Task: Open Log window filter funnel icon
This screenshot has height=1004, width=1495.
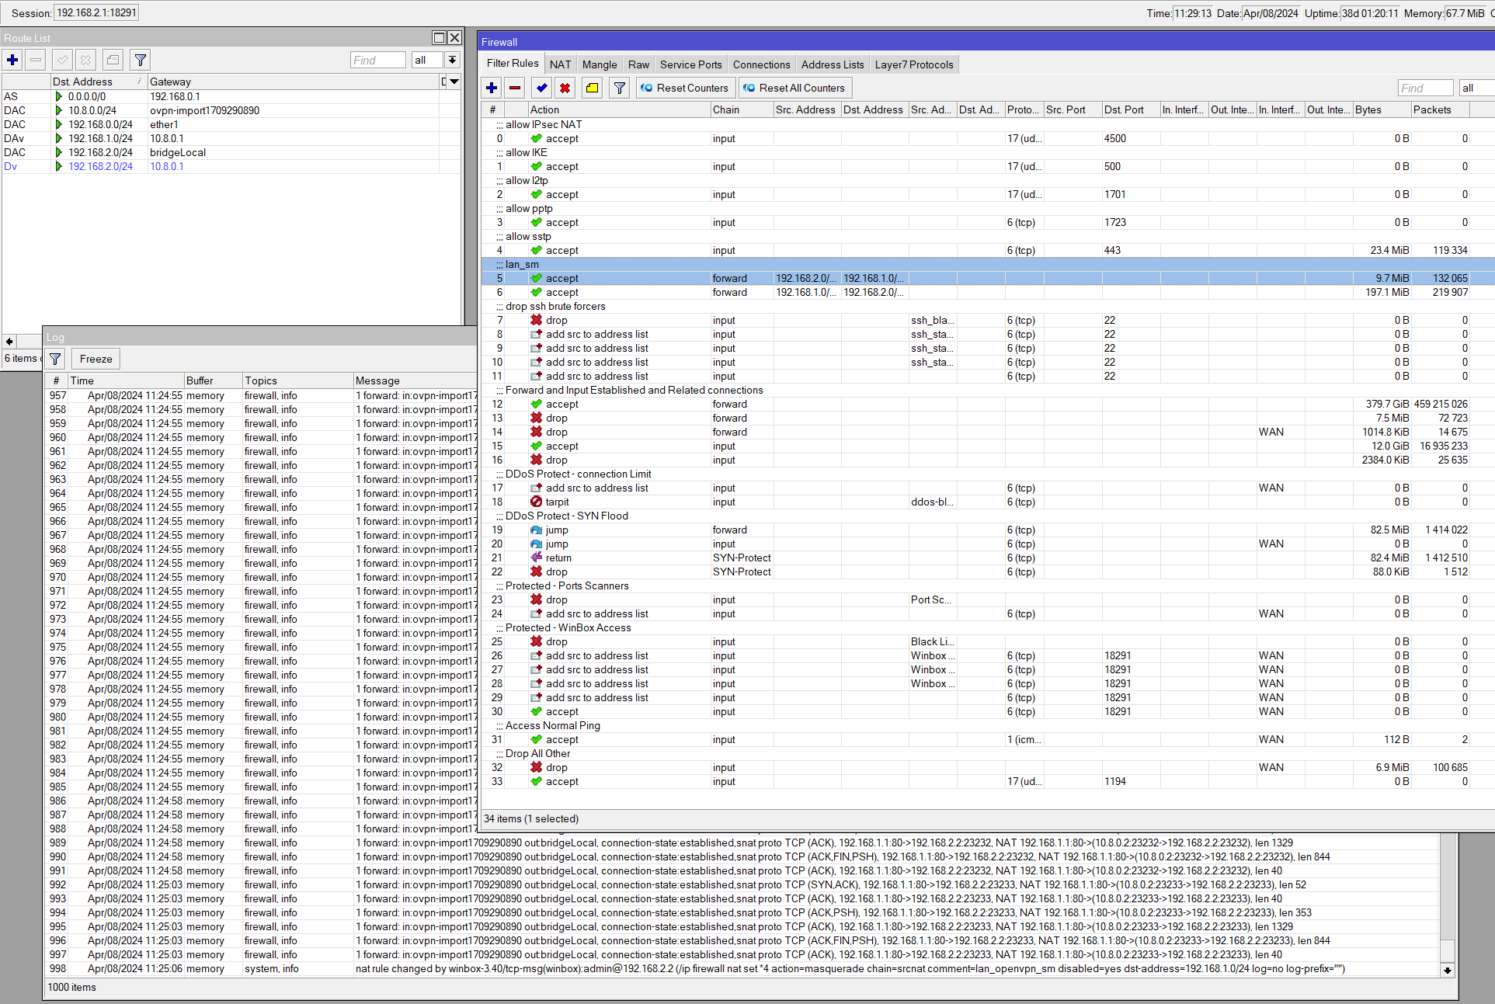Action: click(x=55, y=359)
